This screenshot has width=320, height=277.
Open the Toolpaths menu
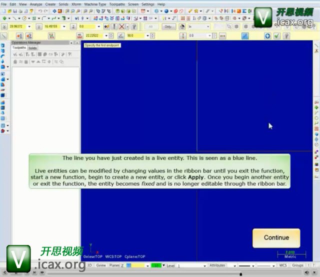117,4
